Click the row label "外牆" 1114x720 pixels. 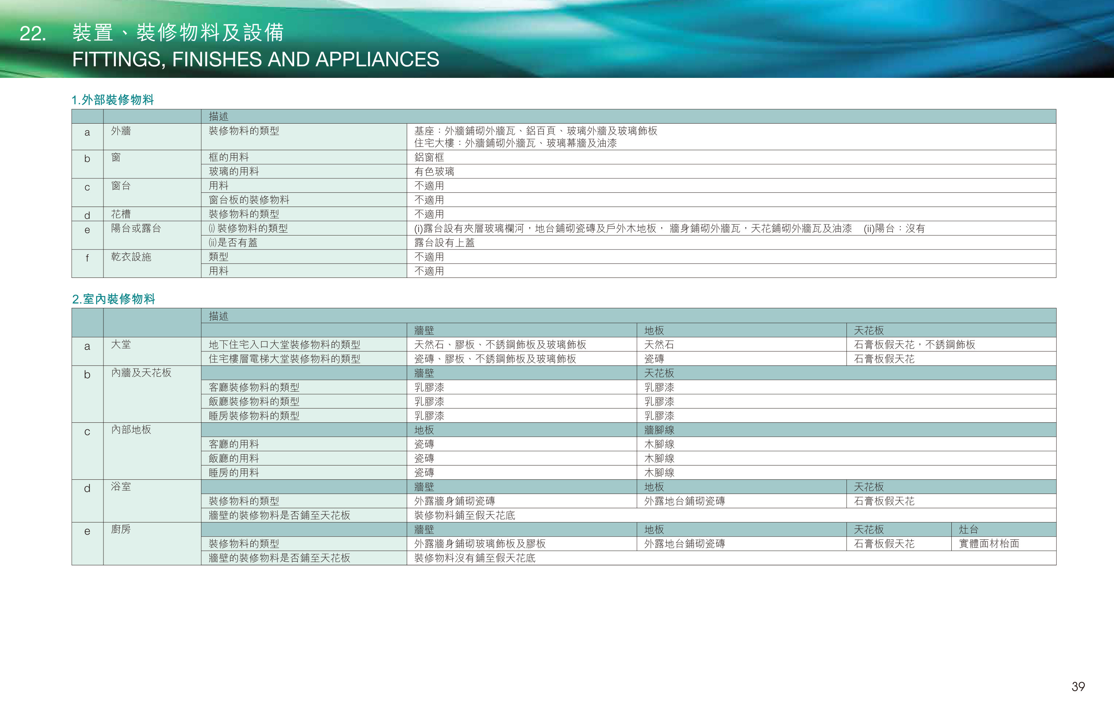click(x=121, y=131)
